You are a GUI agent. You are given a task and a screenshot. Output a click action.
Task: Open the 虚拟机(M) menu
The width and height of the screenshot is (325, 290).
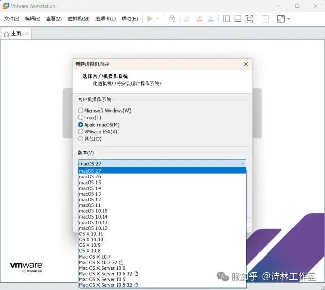click(79, 19)
